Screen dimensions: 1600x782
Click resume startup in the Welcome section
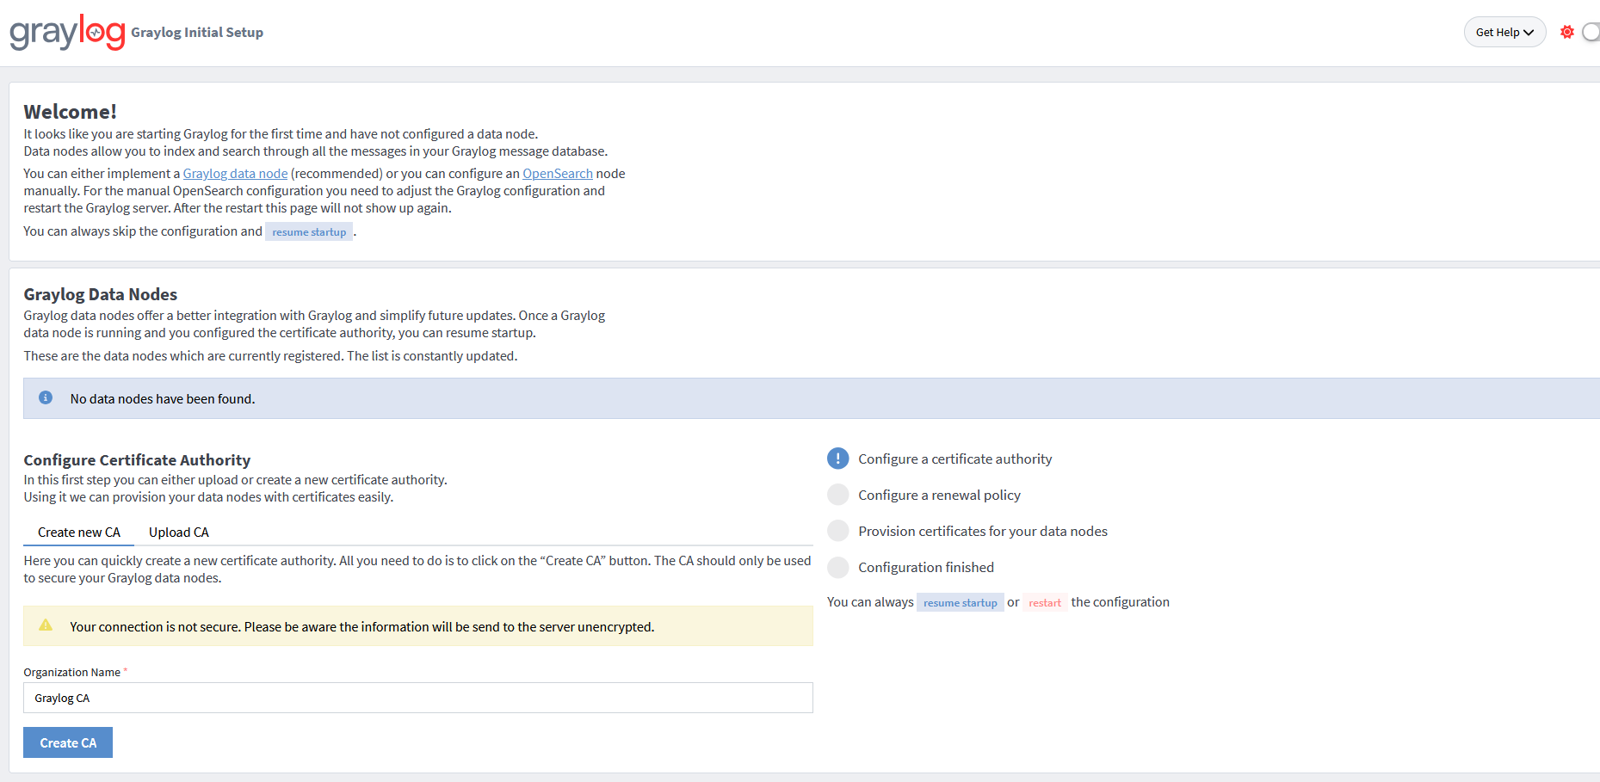tap(309, 232)
